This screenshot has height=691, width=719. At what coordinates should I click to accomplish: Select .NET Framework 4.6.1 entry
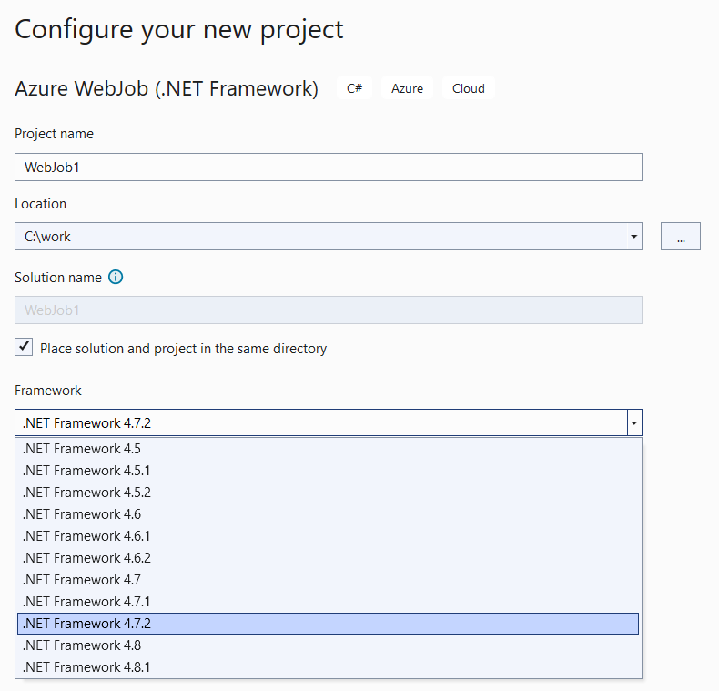point(329,536)
